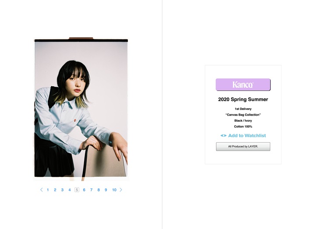Click the All Produced by LAYER. button
This screenshot has width=324, height=229.
[243, 147]
